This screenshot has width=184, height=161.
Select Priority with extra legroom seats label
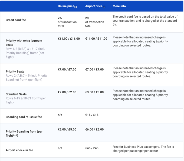[x=24, y=43]
